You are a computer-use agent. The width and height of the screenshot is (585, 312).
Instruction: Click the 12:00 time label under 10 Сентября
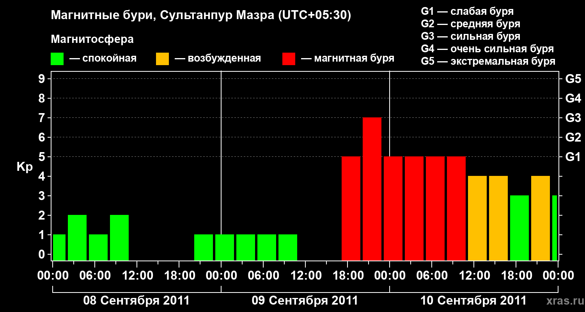(x=474, y=276)
